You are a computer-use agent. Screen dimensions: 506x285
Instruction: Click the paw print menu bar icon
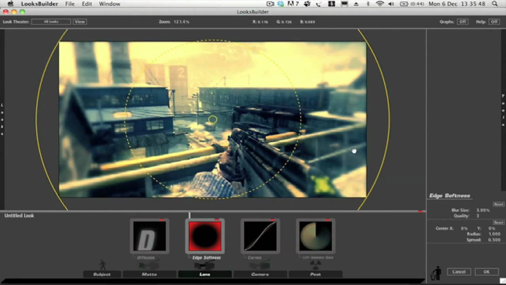click(x=307, y=4)
